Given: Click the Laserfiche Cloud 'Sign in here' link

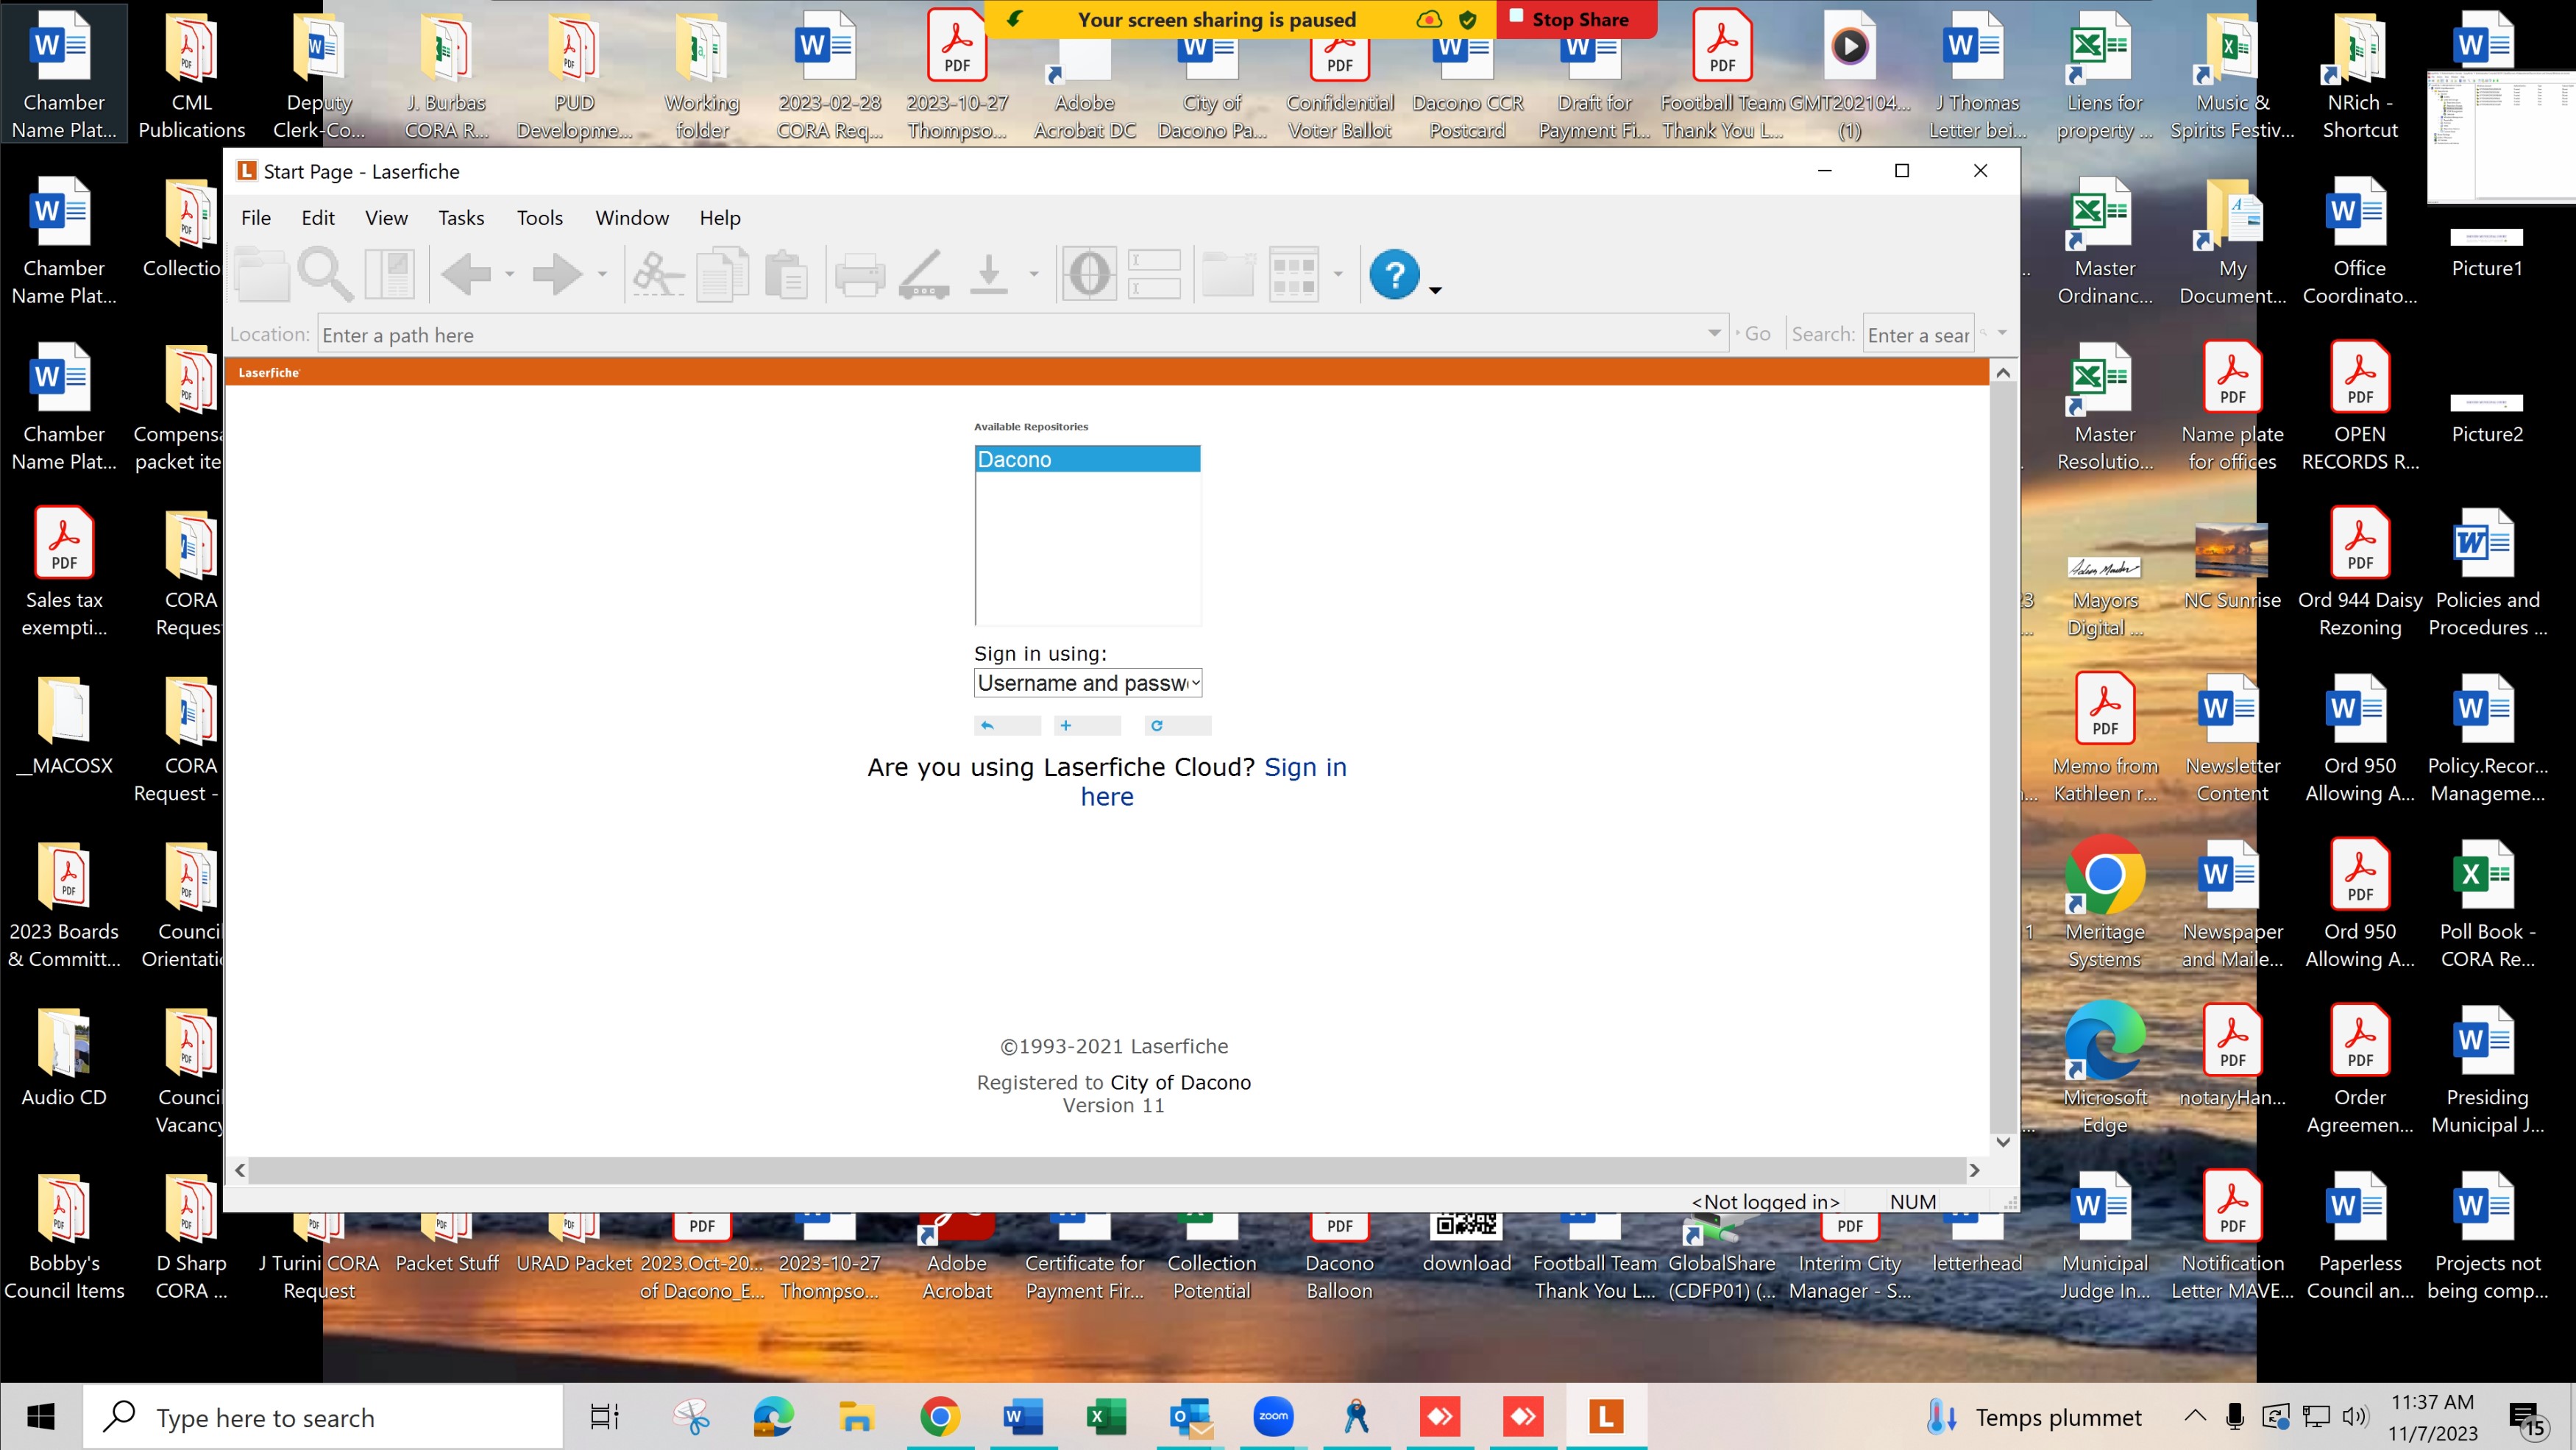Looking at the screenshot, I should [x=1304, y=767].
